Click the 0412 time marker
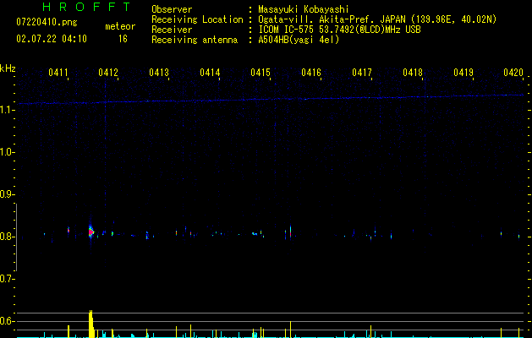Viewport: 532px width, 338px height. [x=108, y=73]
